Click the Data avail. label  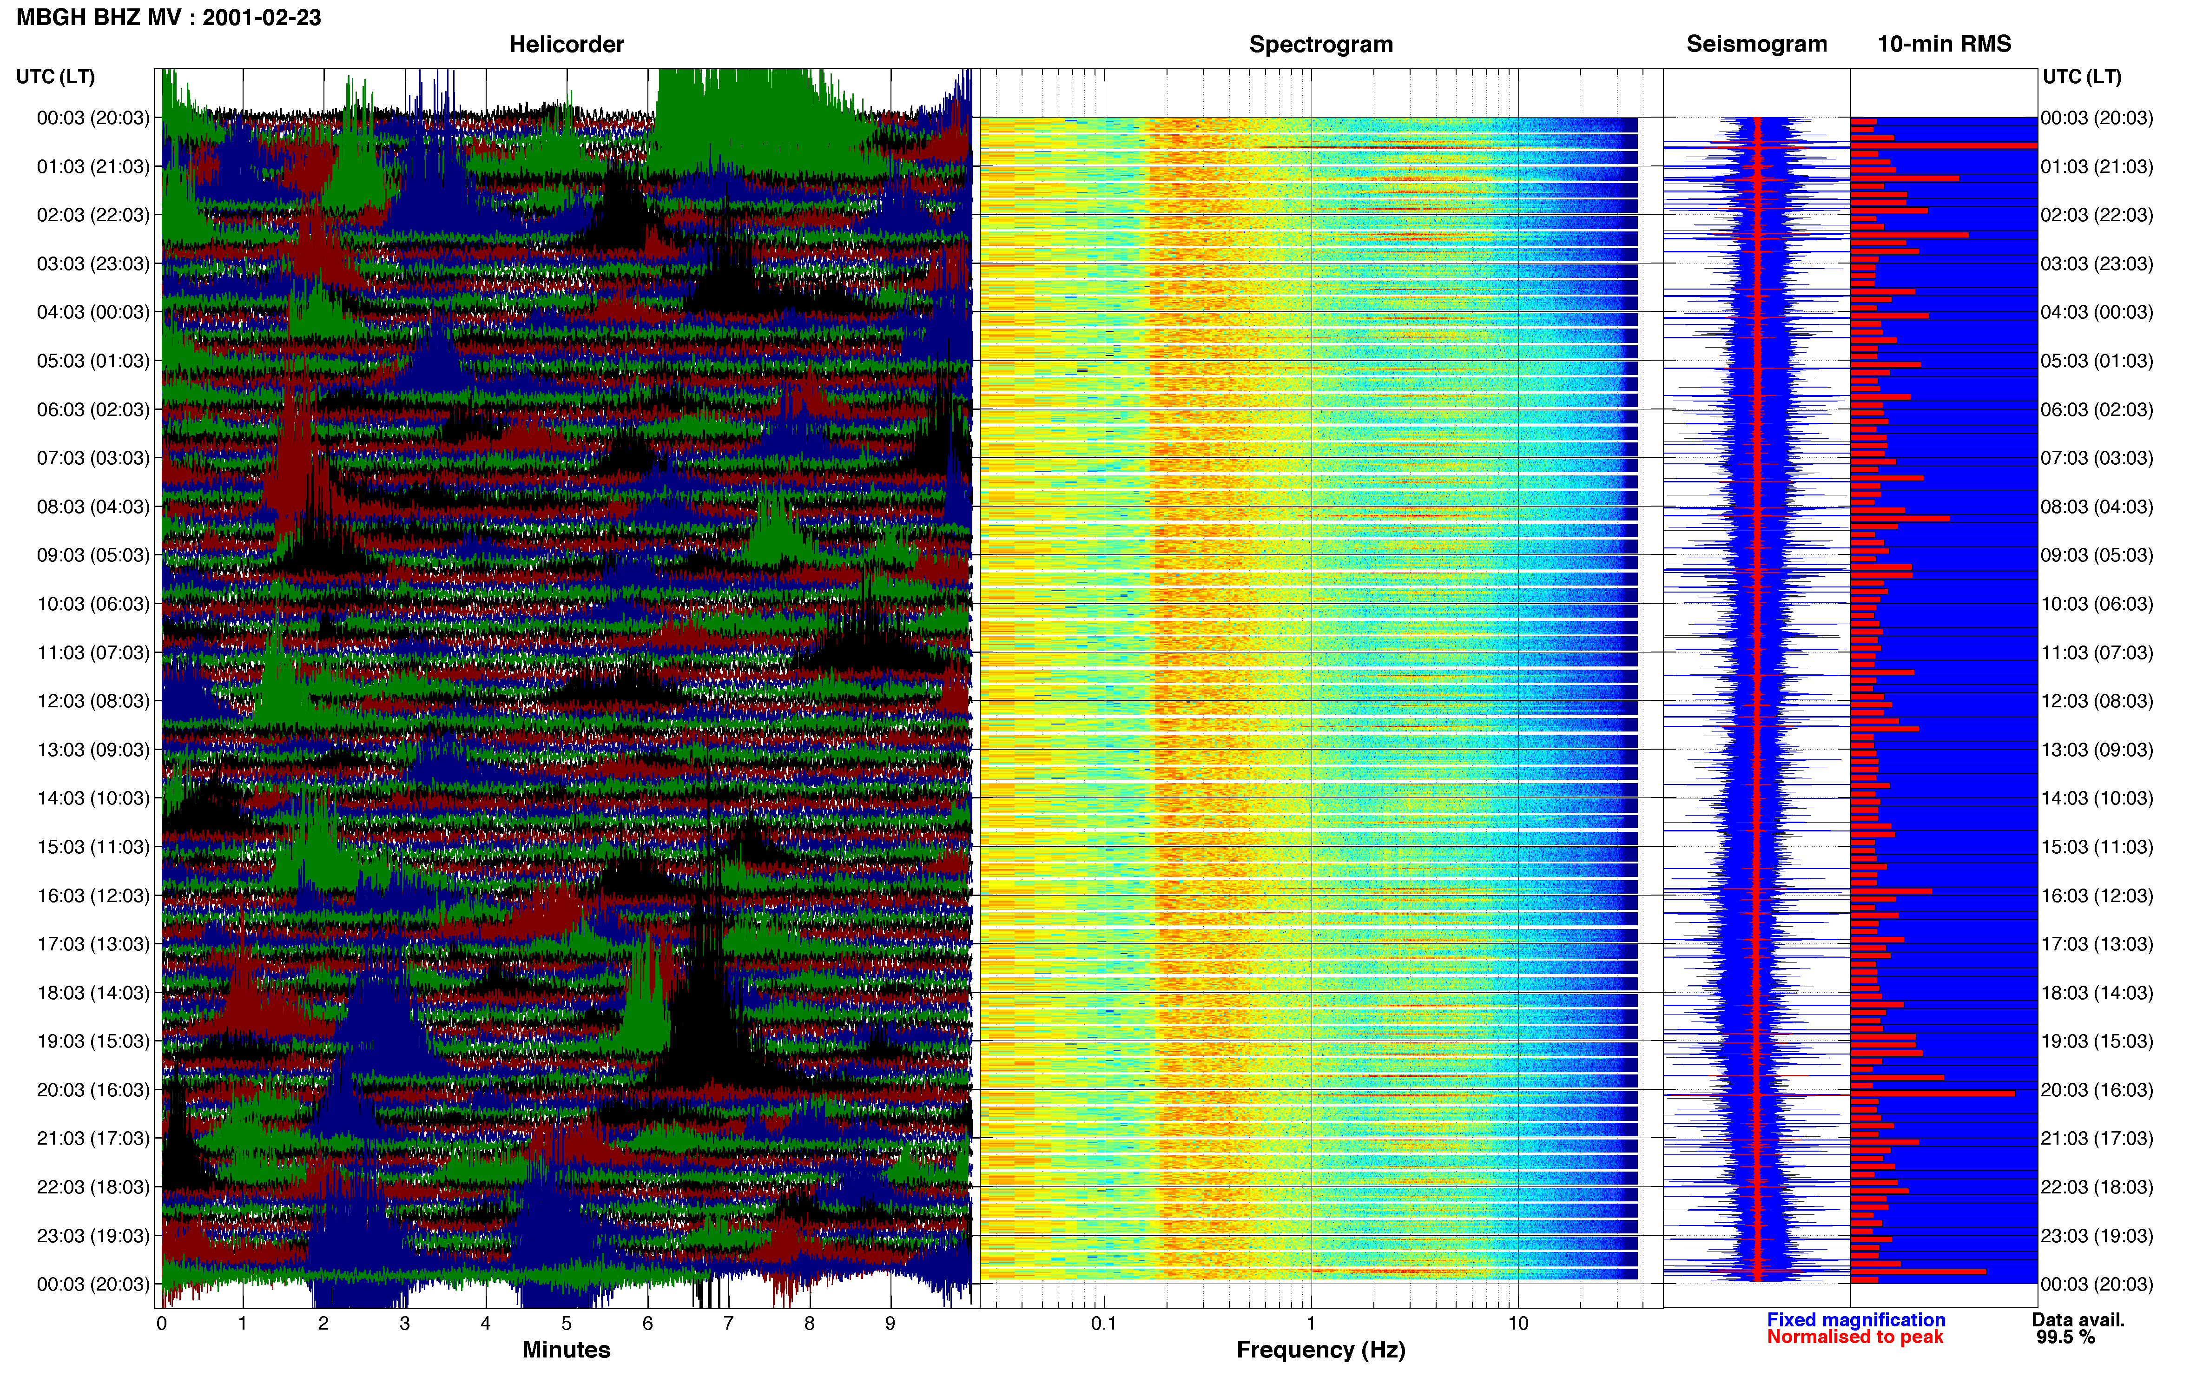(2078, 1320)
